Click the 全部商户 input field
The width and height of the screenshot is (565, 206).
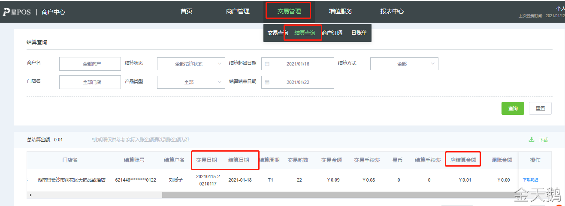[x=90, y=64]
